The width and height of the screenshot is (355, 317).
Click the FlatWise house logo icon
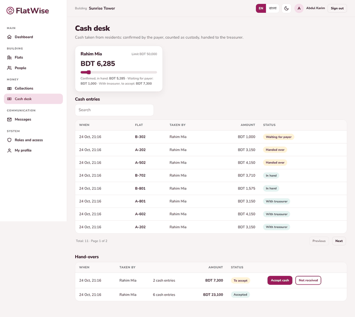10,11
